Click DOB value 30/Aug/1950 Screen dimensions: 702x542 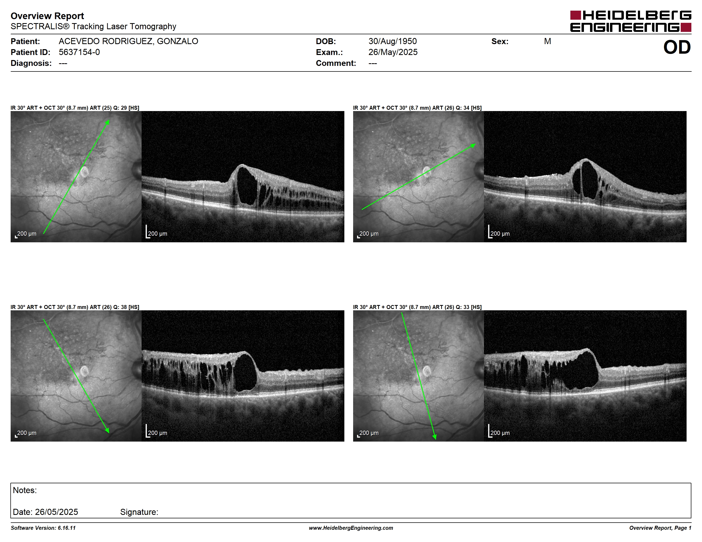[x=392, y=41]
